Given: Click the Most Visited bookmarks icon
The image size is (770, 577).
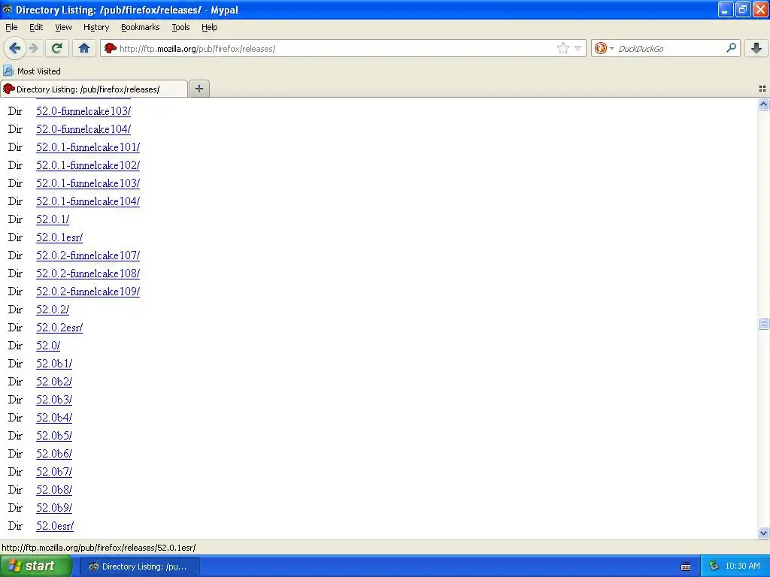Looking at the screenshot, I should point(8,71).
